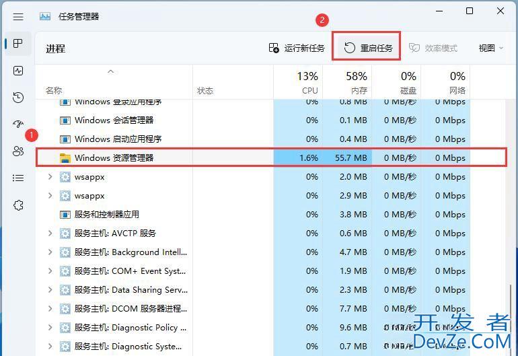Open the Processes page in the sidebar
Viewport: 518px width, 356px height.
(x=18, y=43)
